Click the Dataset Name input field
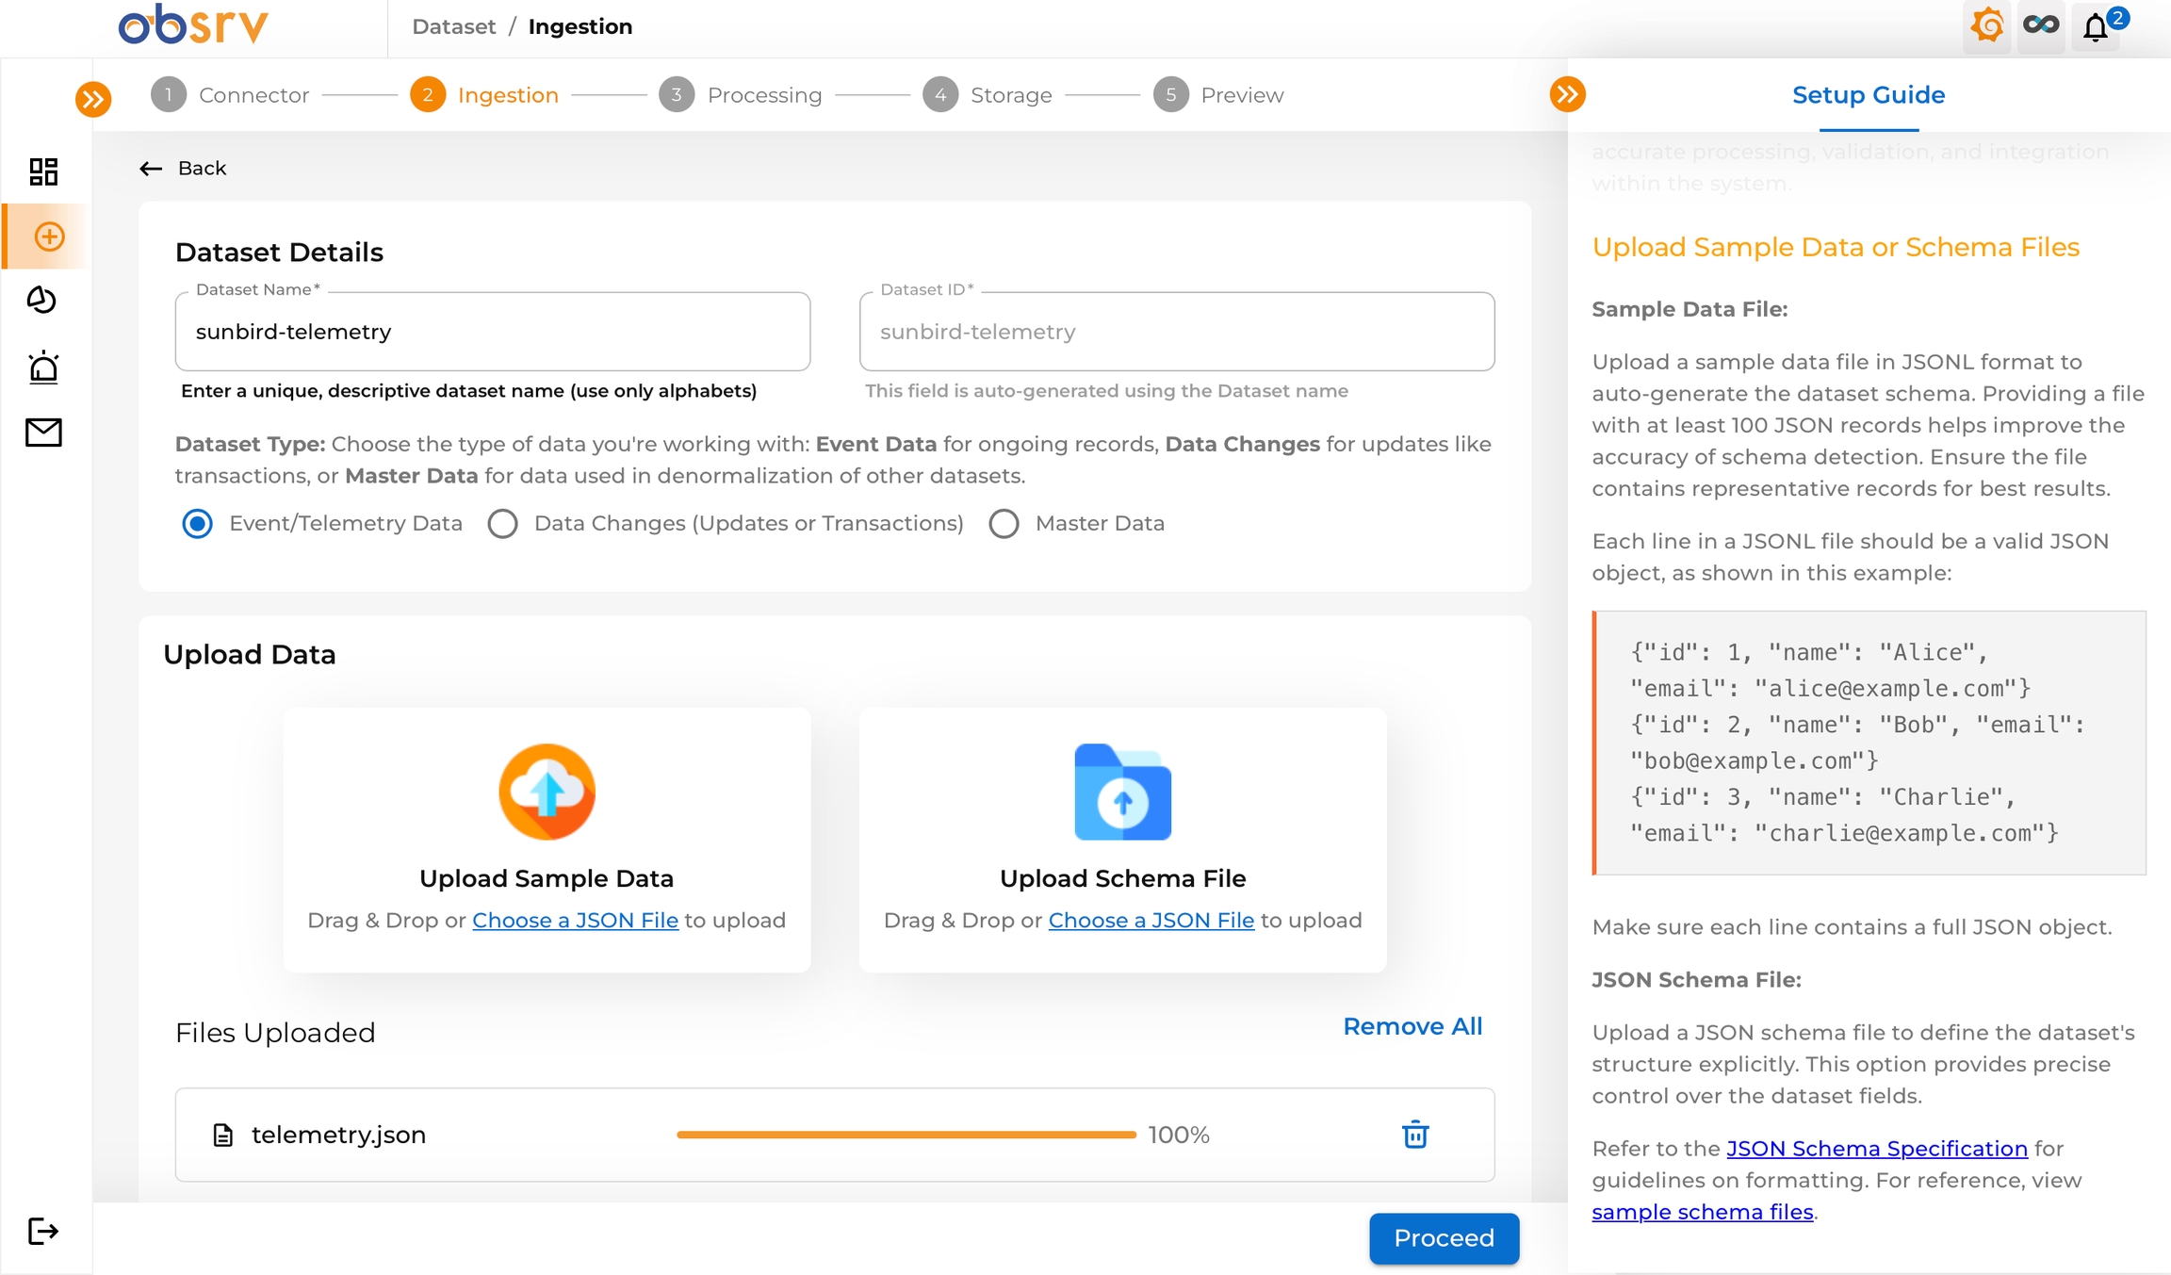Screen dimensions: 2171x1275 (492, 332)
